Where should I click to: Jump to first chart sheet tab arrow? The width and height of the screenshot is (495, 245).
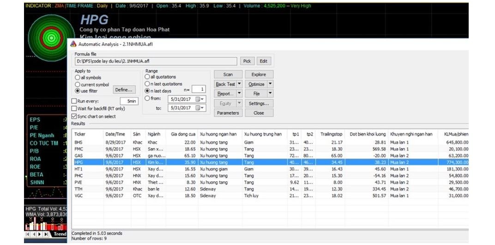pos(27,234)
